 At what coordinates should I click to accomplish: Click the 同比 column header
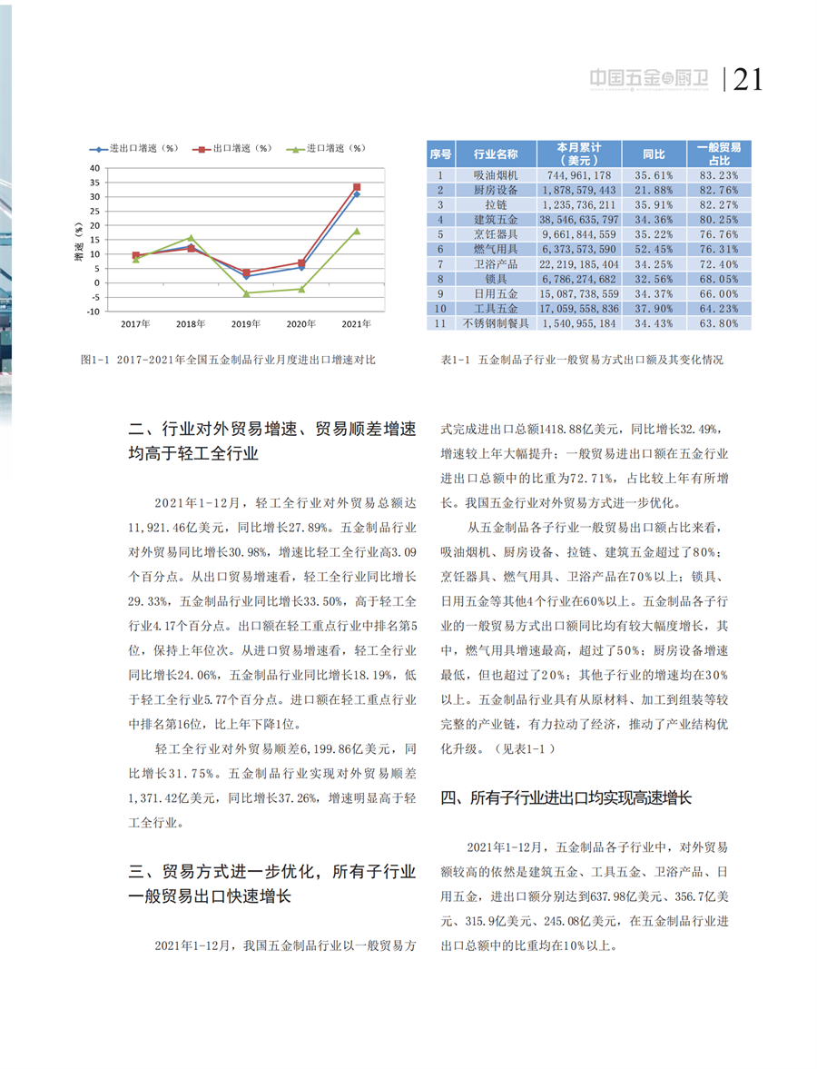click(x=655, y=154)
